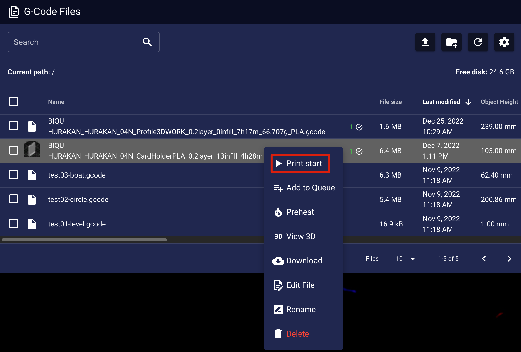Image resolution: width=521 pixels, height=352 pixels.
Task: Open the file list settings gear
Action: [504, 42]
